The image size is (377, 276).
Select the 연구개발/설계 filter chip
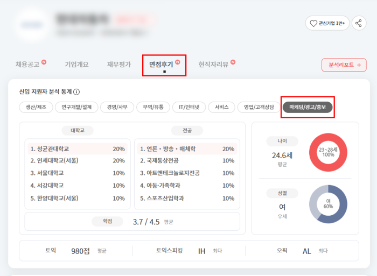pos(76,107)
